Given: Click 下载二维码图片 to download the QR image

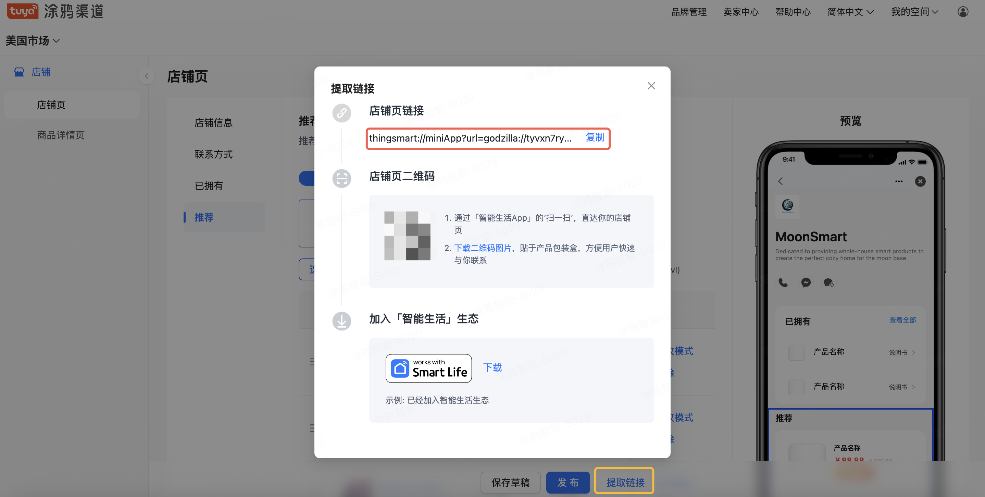Looking at the screenshot, I should (483, 248).
